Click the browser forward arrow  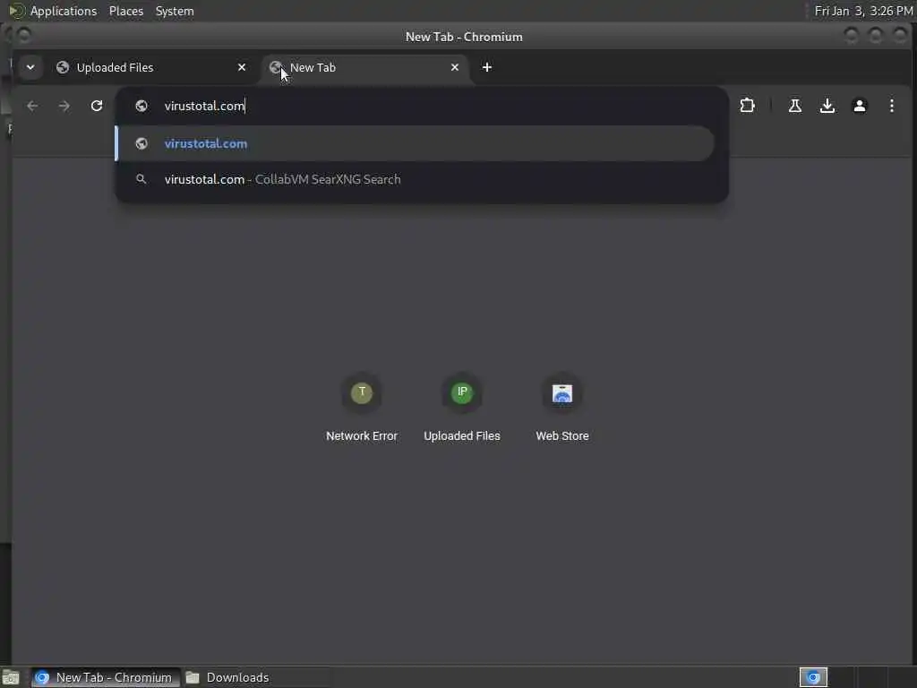click(64, 106)
